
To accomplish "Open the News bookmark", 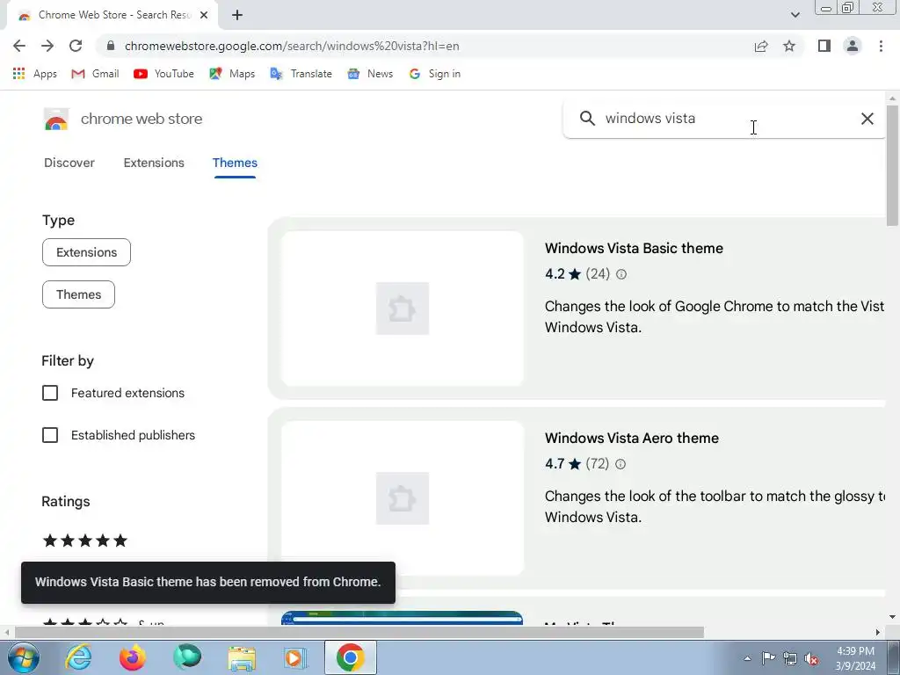I will pos(370,74).
